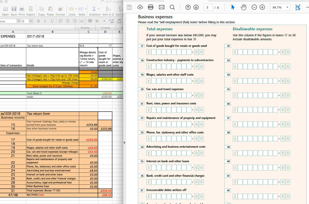Switch to the Charts tab

click(x=105, y=27)
